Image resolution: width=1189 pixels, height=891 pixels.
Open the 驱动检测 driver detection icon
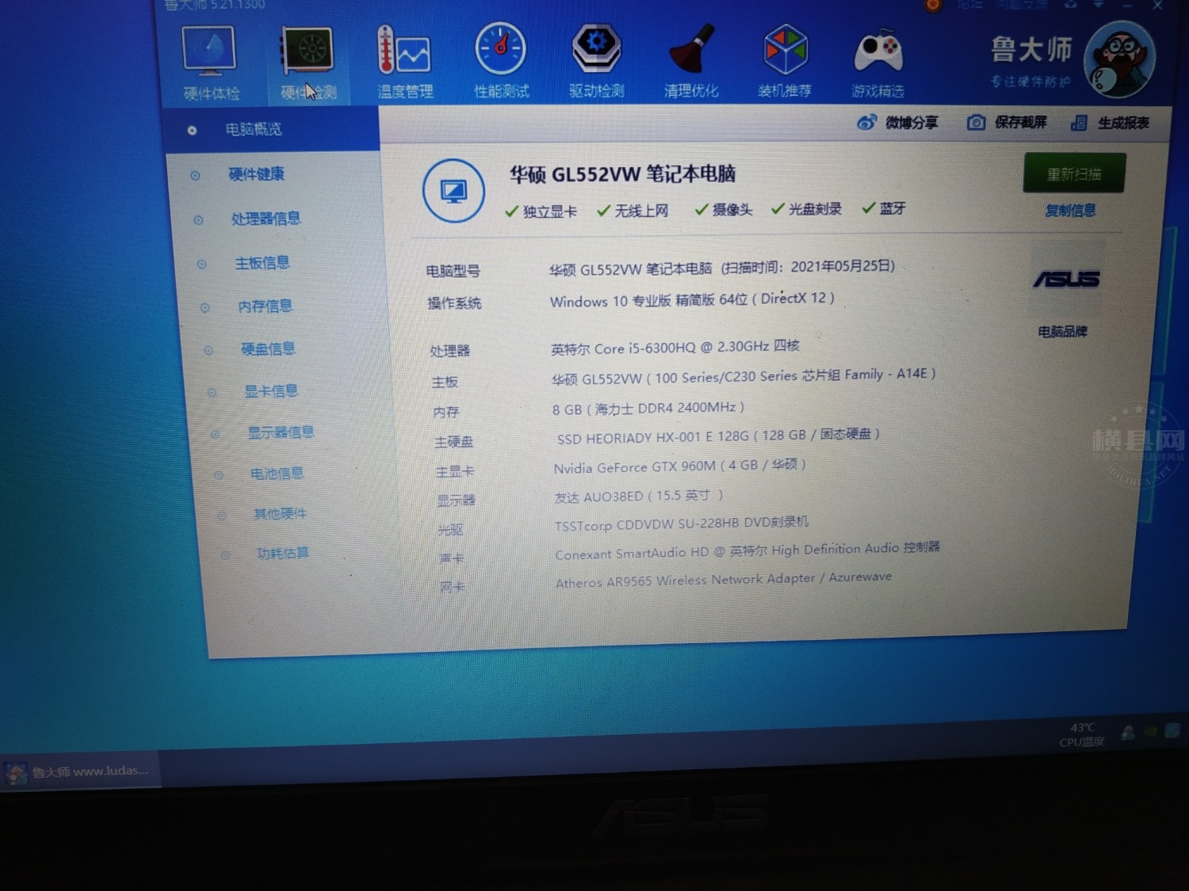click(597, 60)
